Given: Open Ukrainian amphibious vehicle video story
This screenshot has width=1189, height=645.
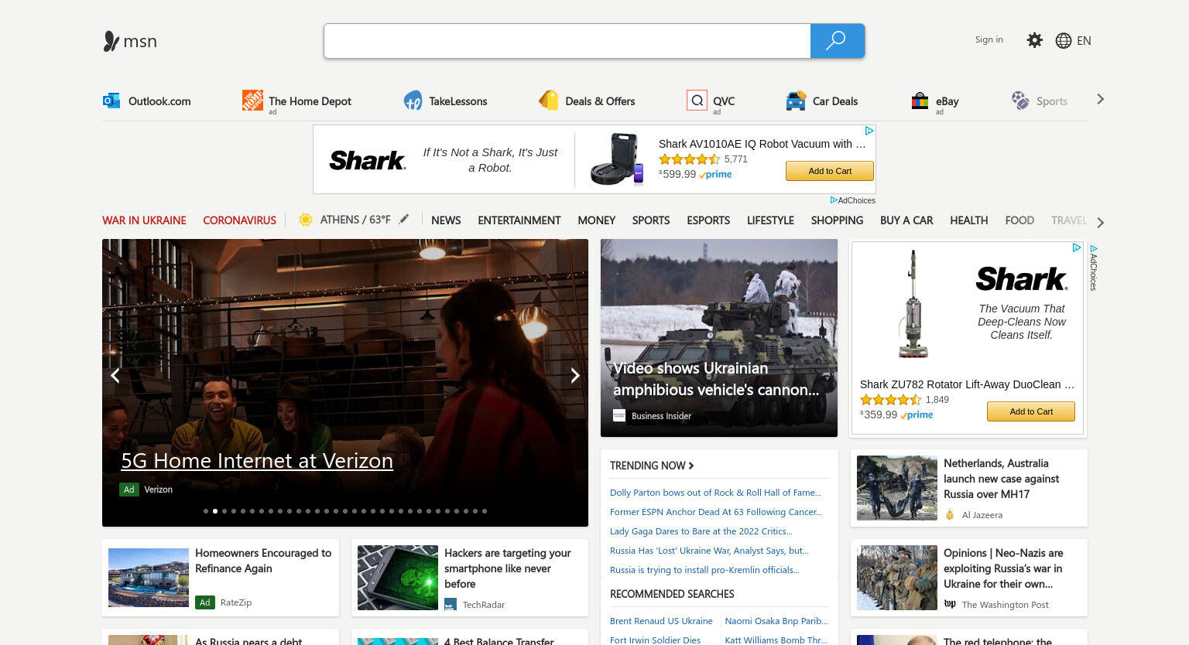Looking at the screenshot, I should tap(719, 338).
